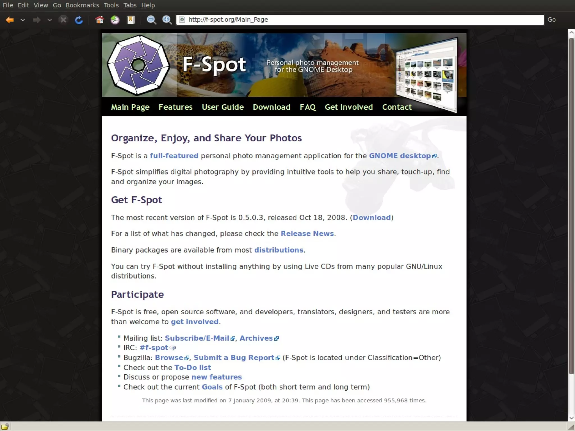575x431 pixels.
Task: Open the User Guide navigation link
Action: (x=223, y=107)
